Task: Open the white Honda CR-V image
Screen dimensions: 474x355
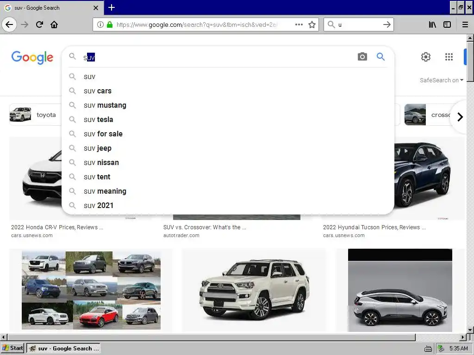Action: [36, 178]
